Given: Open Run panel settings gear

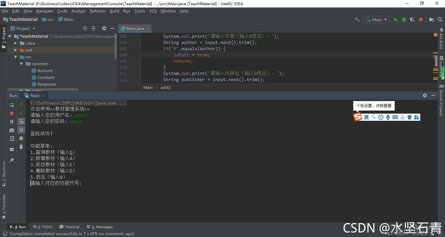Looking at the screenshot, I should [x=425, y=95].
